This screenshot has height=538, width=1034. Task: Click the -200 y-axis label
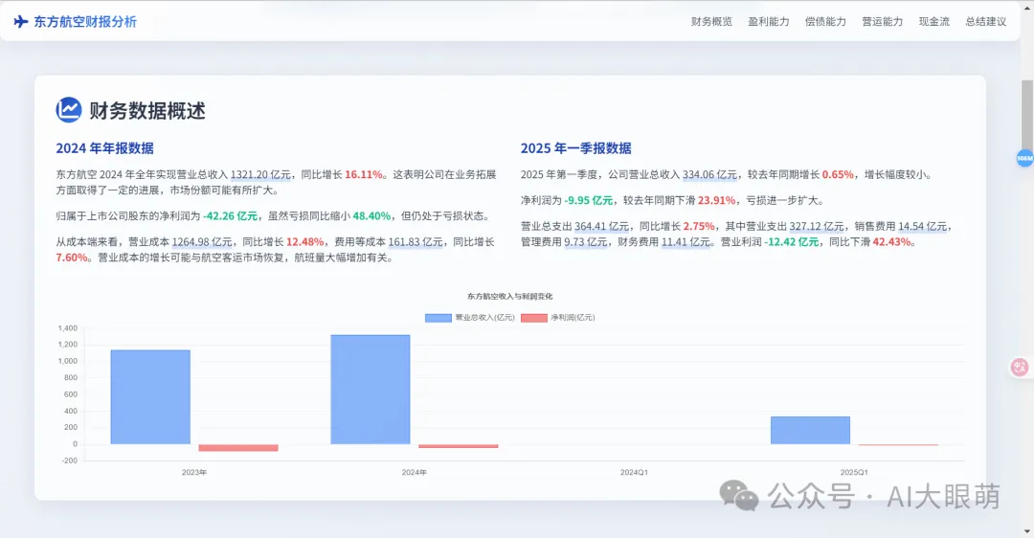click(70, 460)
